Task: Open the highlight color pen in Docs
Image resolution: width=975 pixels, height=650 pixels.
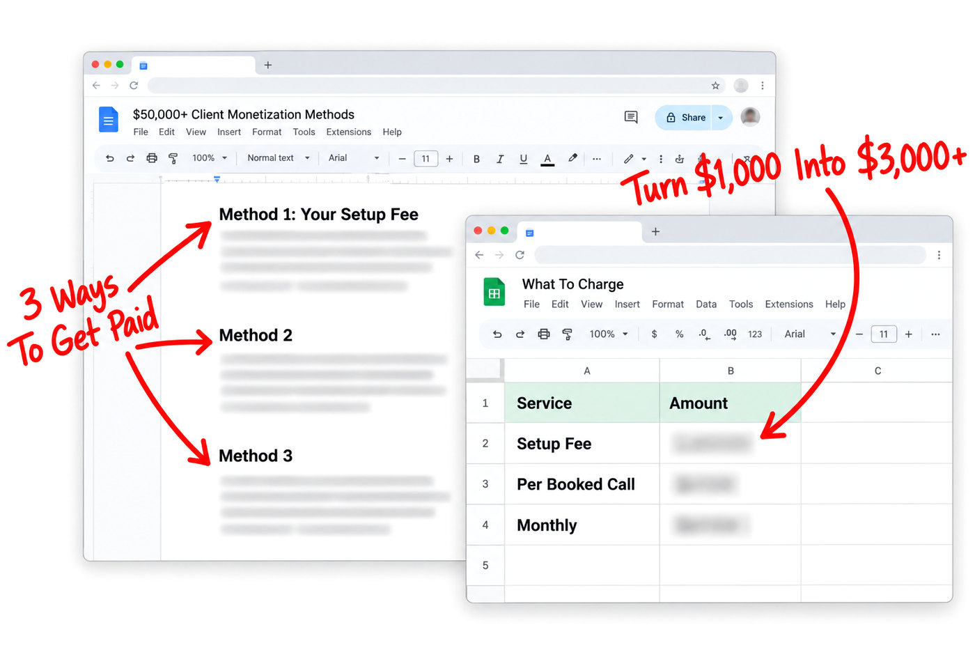Action: (x=572, y=158)
